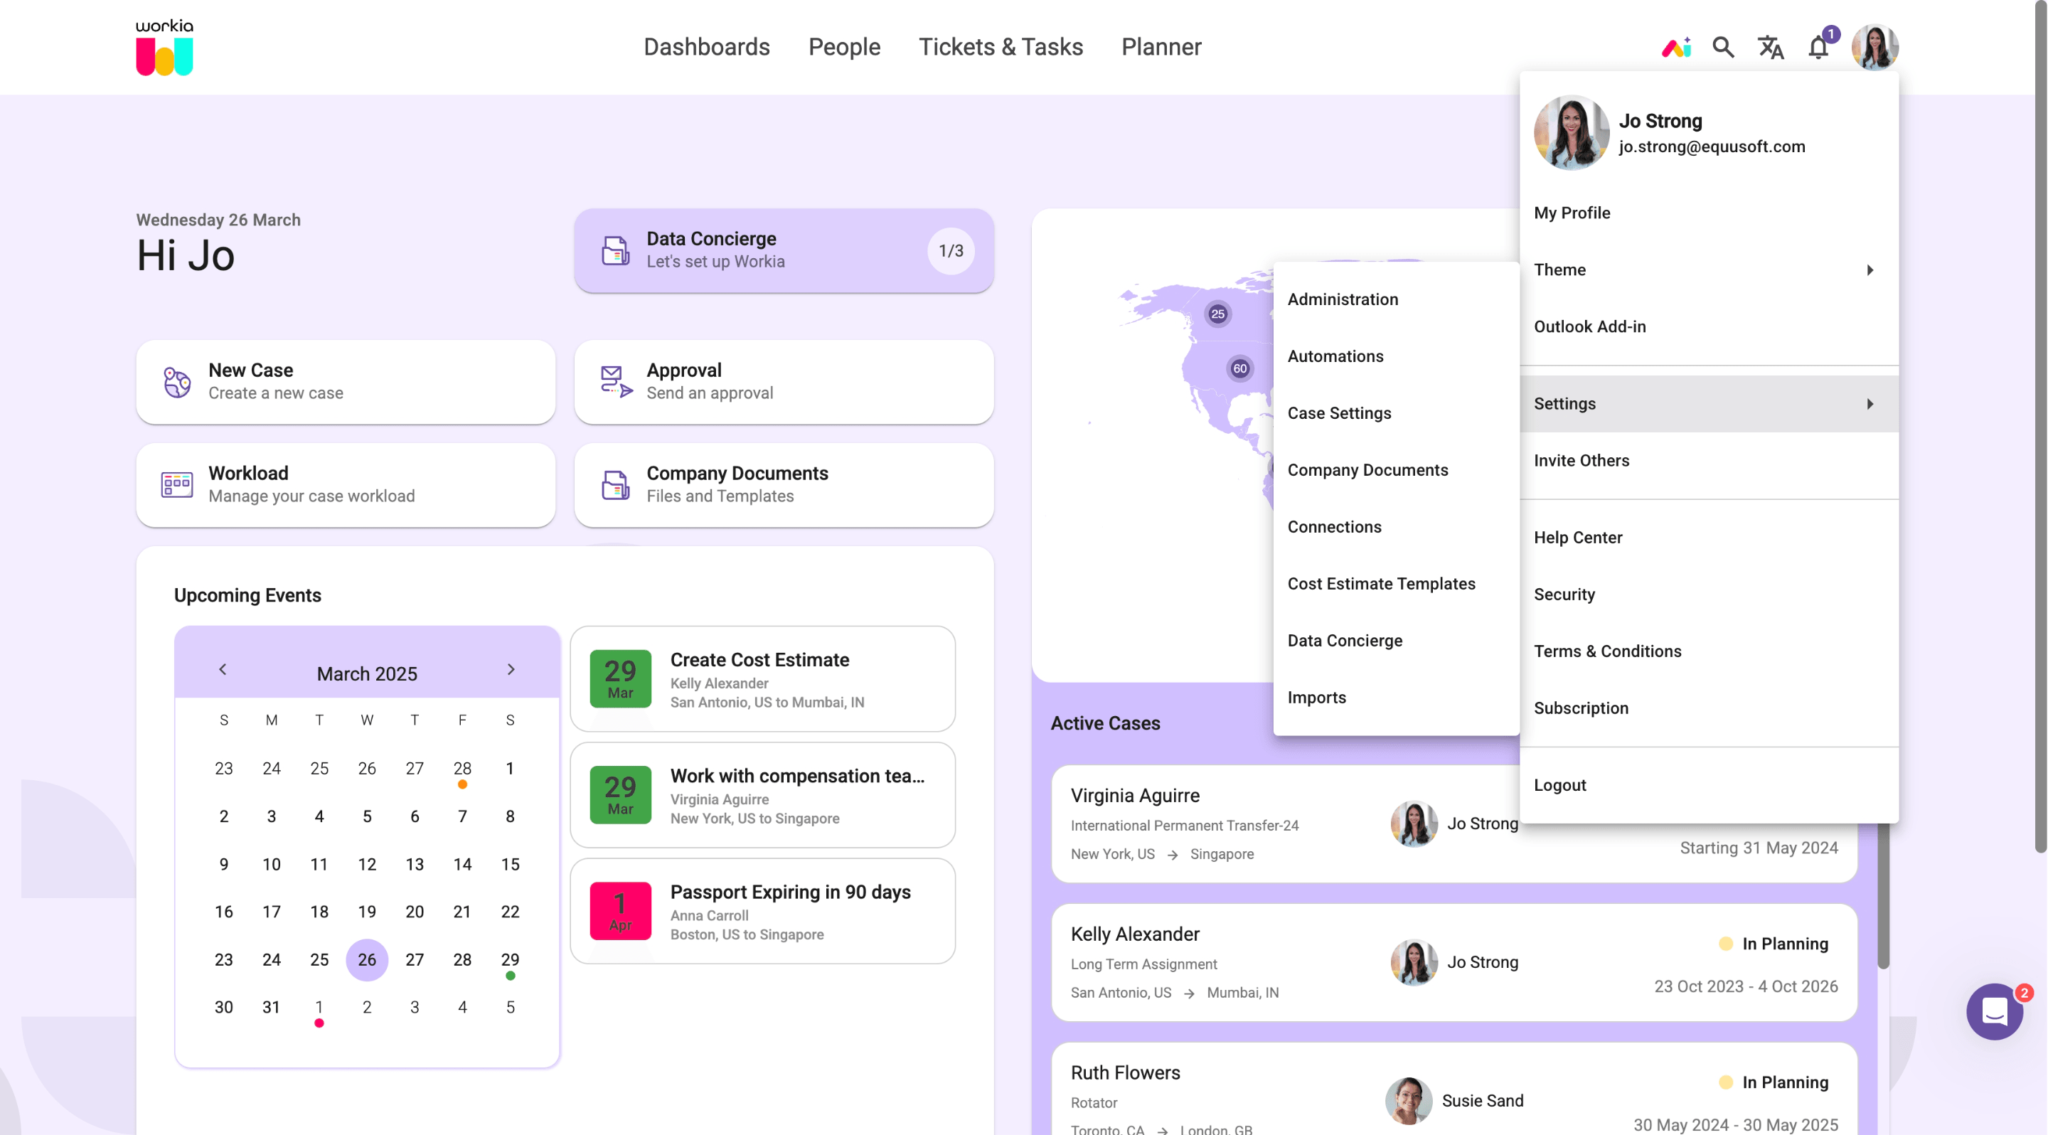The height and width of the screenshot is (1135, 2048).
Task: Open Administration settings submenu item
Action: 1395,299
